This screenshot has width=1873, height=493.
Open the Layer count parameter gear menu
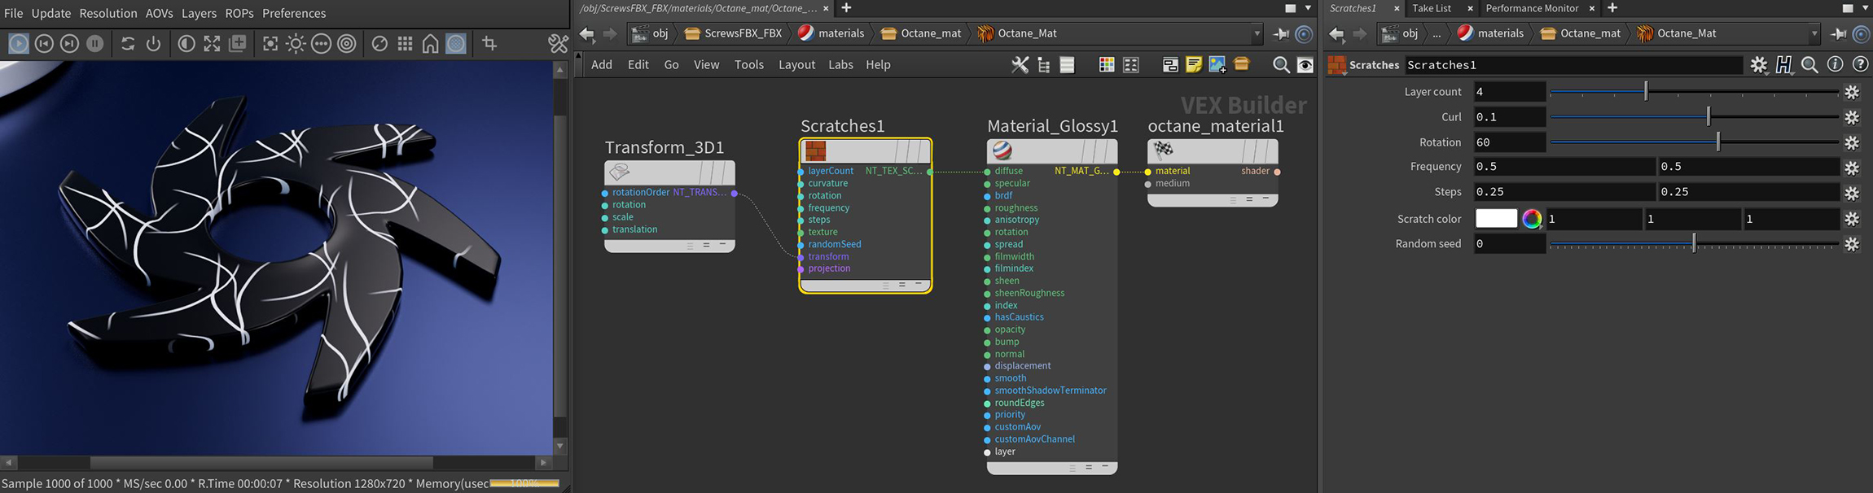(x=1852, y=92)
